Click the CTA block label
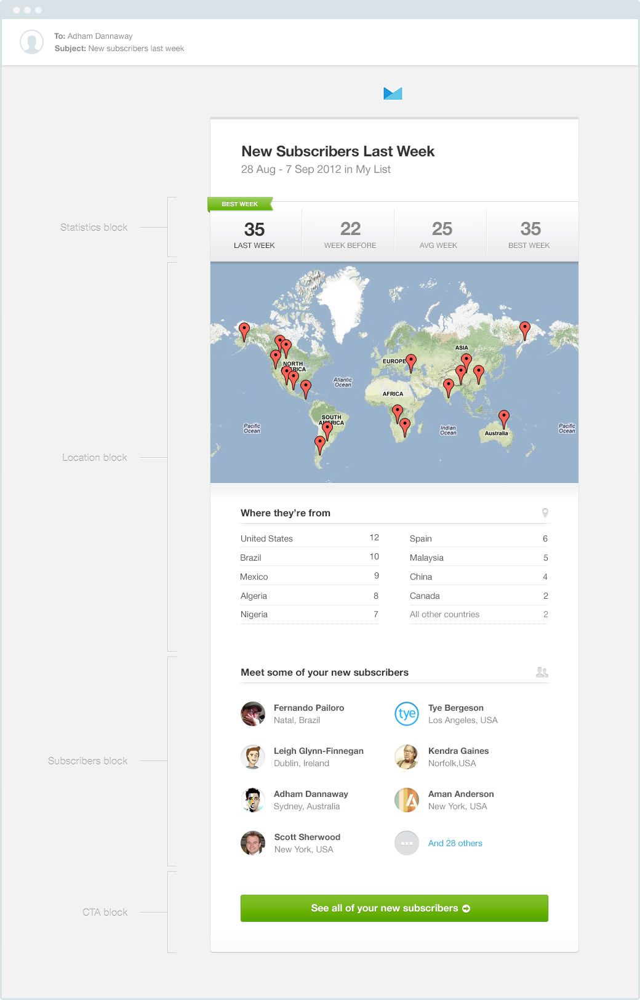Viewport: 640px width, 1000px height. pyautogui.click(x=105, y=912)
